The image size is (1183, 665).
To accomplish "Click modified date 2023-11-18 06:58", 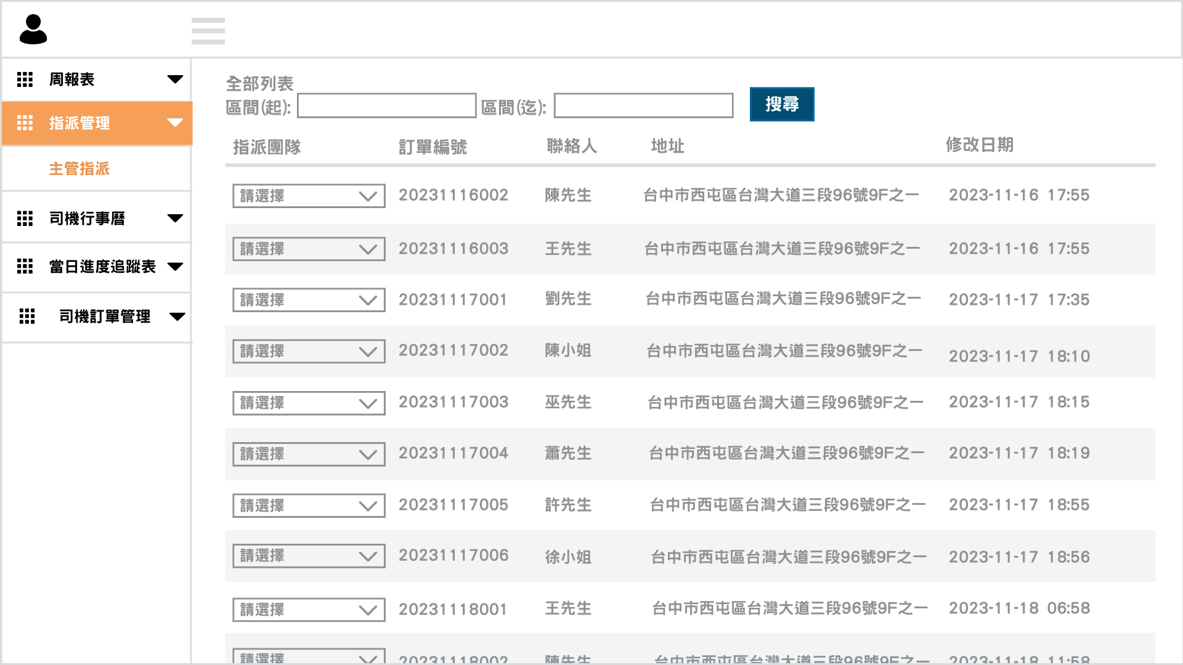I will 1019,608.
